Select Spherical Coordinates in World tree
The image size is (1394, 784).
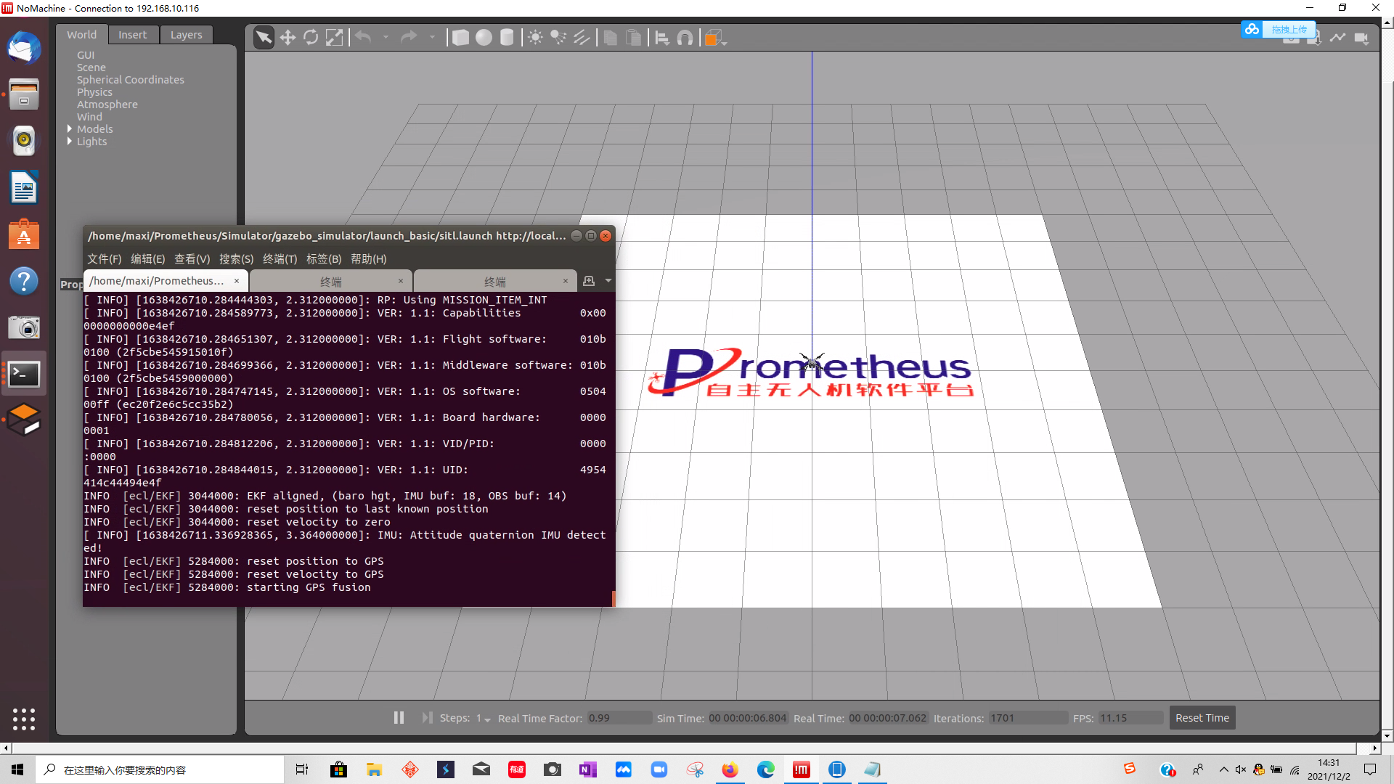[131, 80]
